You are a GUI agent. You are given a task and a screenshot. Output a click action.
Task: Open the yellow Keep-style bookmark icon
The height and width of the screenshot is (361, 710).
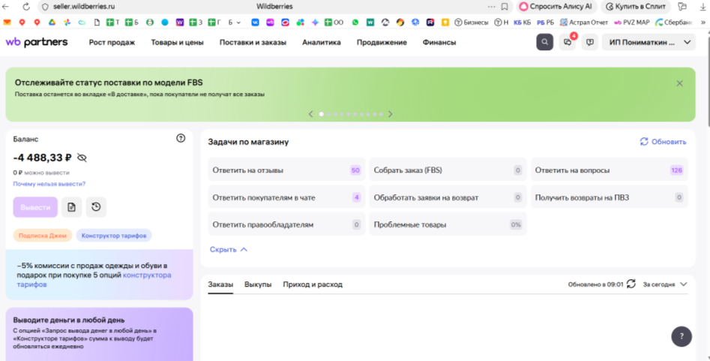pyautogui.click(x=445, y=23)
